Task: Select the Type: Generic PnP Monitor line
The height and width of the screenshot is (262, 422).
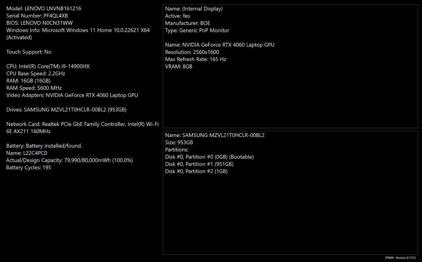Action: (x=197, y=30)
